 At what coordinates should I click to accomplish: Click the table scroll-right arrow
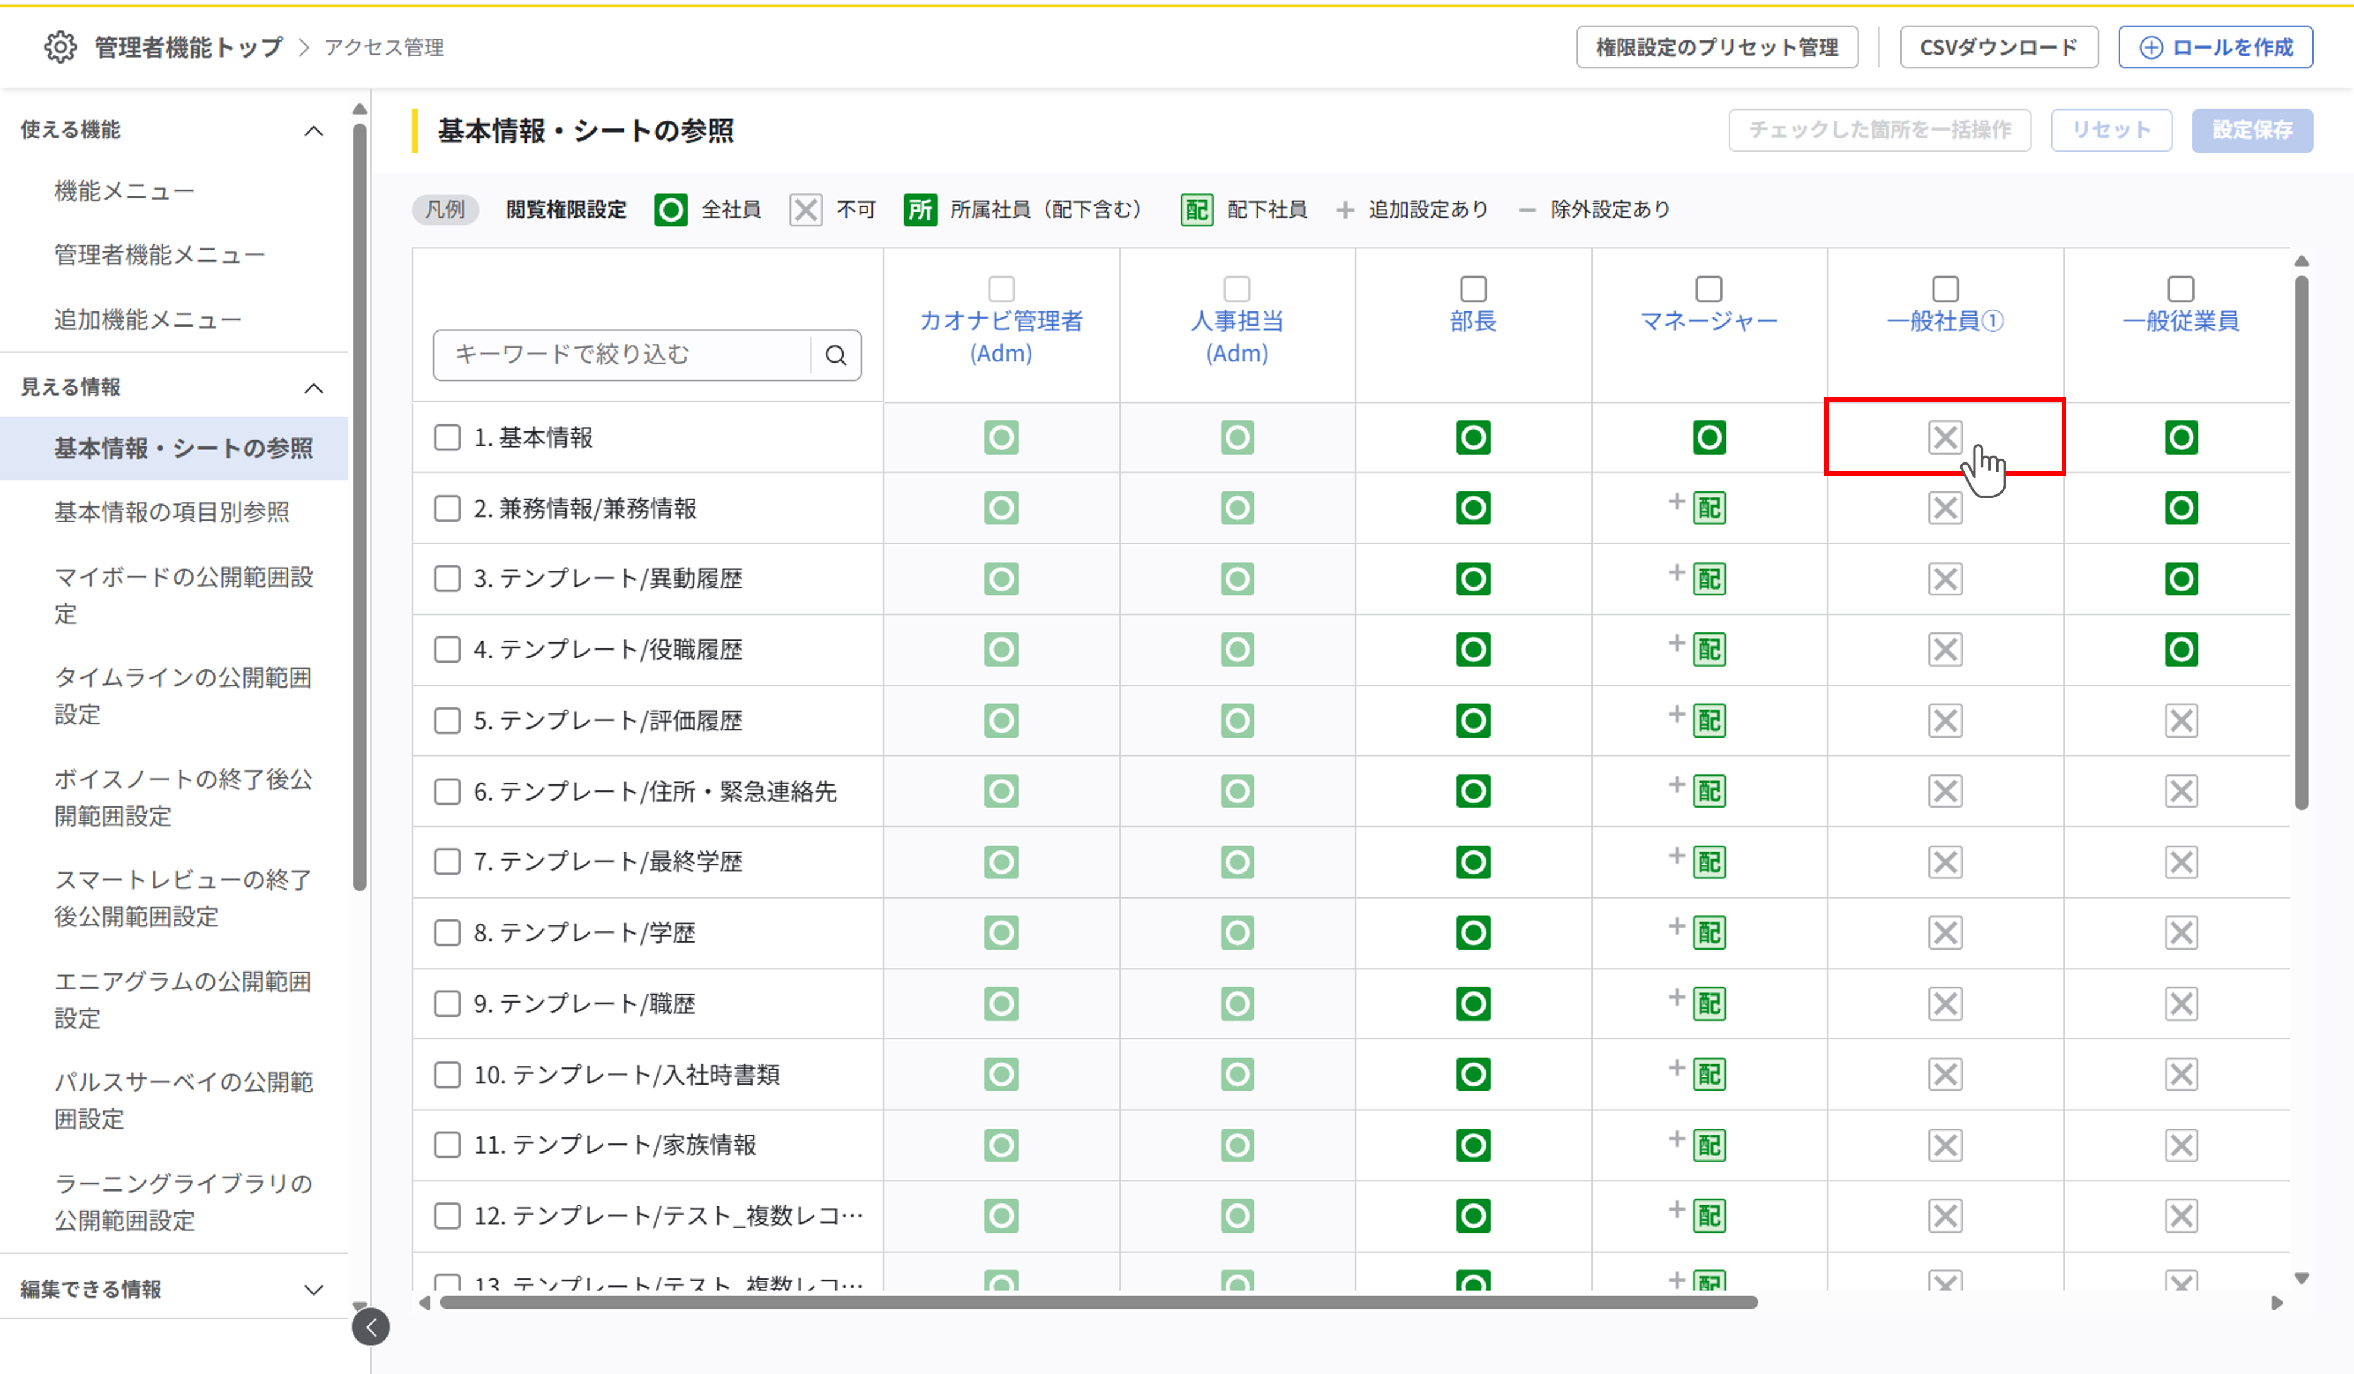(x=2277, y=1302)
